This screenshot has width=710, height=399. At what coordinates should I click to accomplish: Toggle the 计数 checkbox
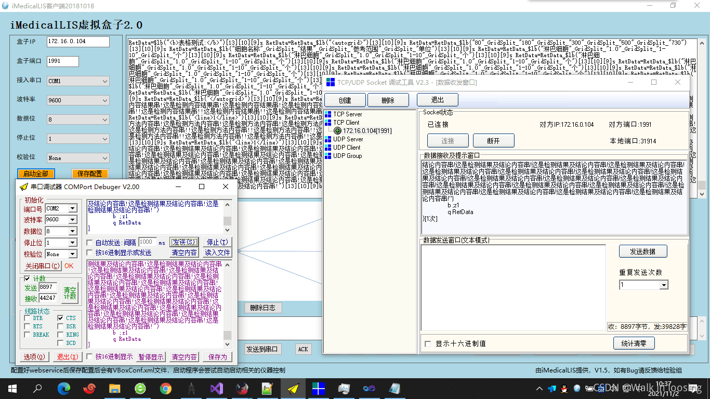click(28, 278)
